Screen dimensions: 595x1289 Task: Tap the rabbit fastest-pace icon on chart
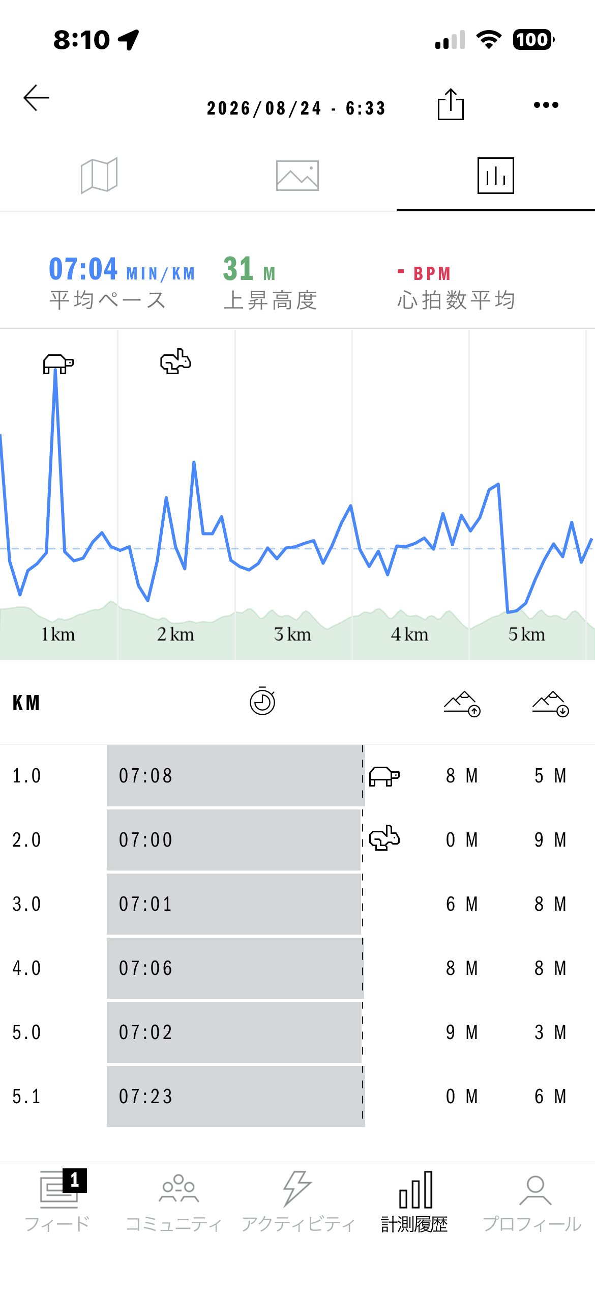coord(175,361)
